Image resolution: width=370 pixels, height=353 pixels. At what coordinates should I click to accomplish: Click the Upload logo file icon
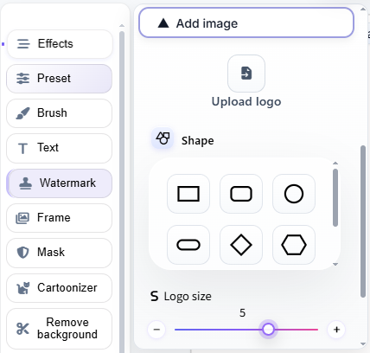[246, 74]
